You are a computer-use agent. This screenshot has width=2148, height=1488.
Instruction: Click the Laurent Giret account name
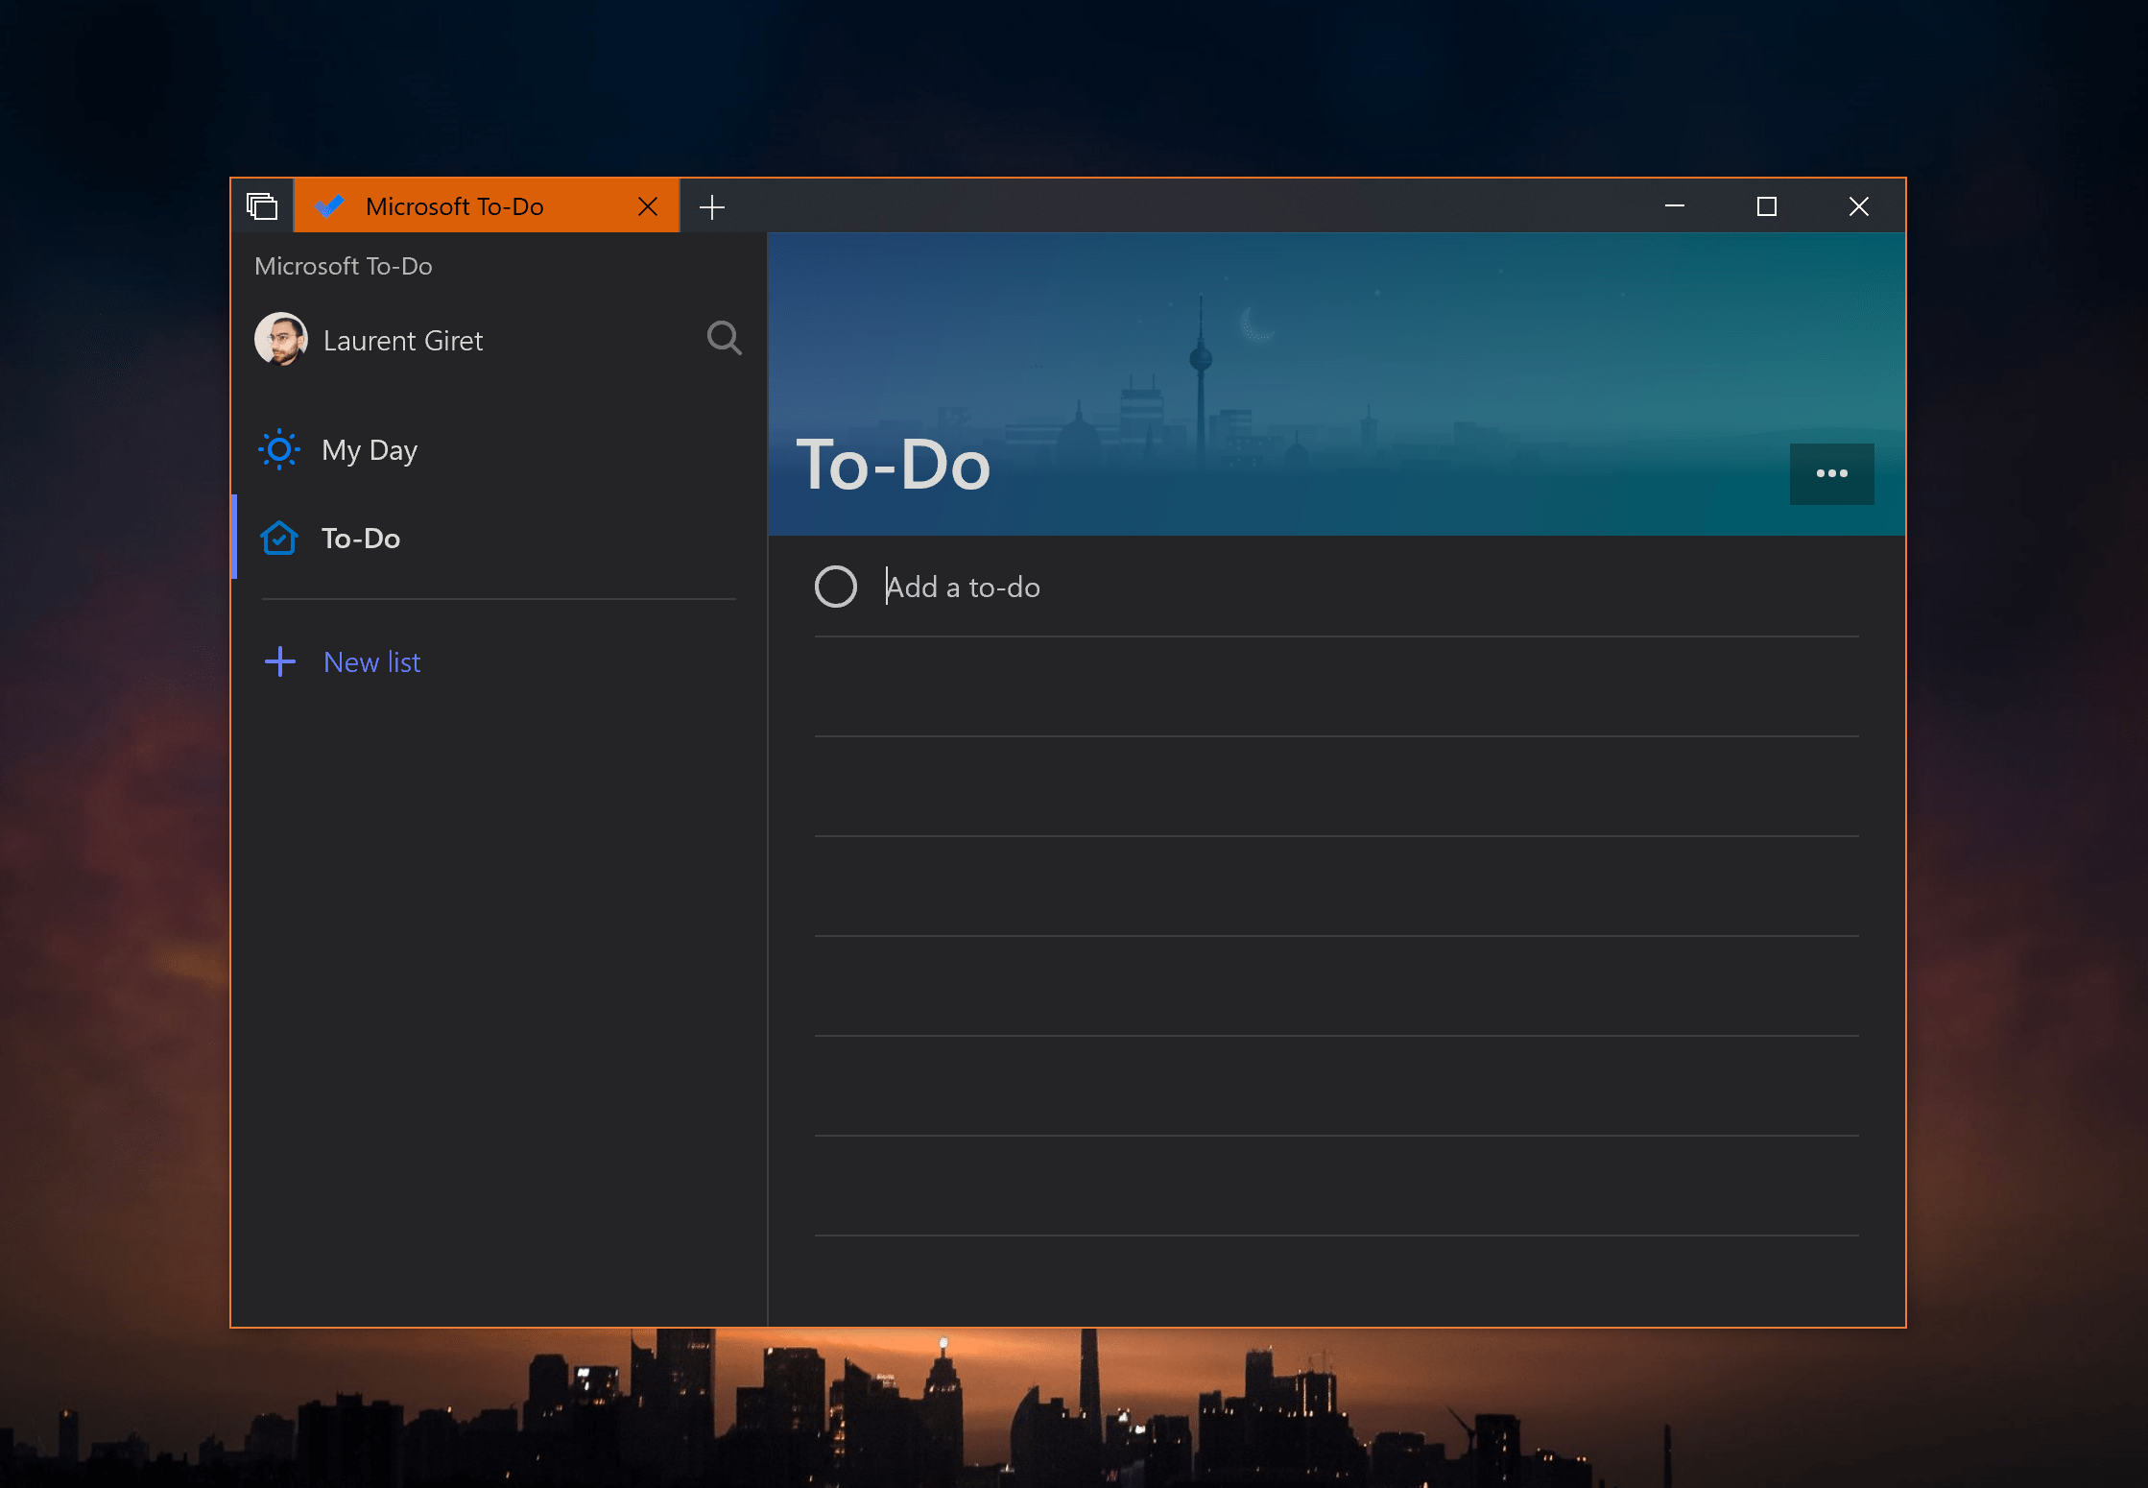coord(403,341)
